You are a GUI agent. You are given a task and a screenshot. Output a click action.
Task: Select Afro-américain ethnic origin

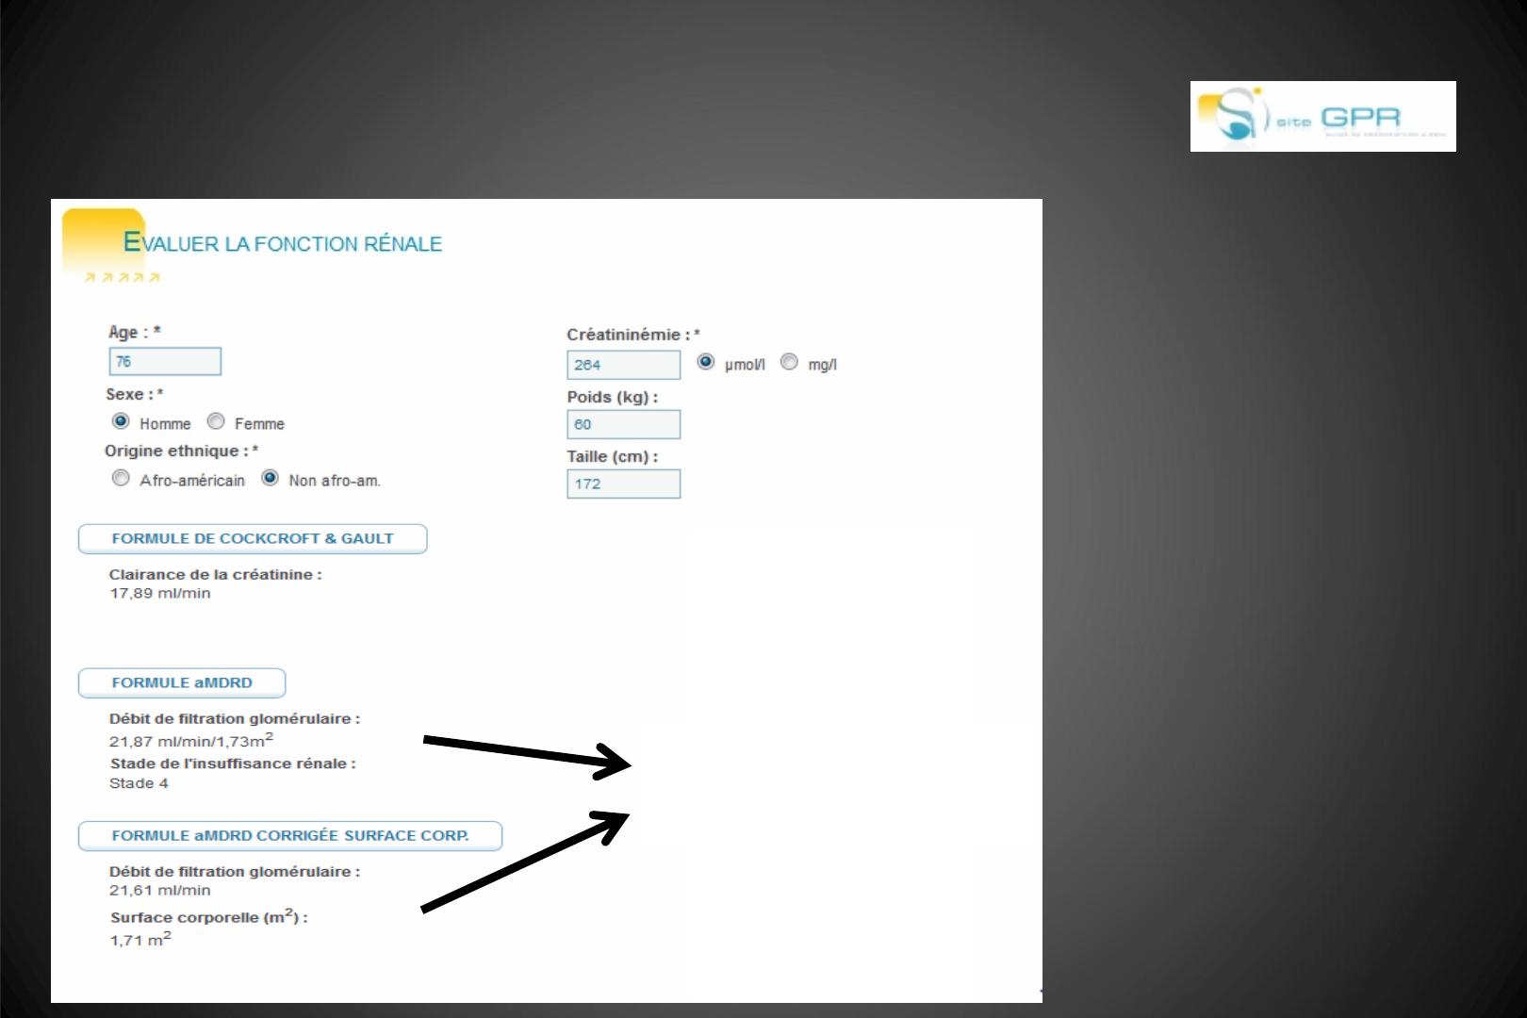coord(121,479)
